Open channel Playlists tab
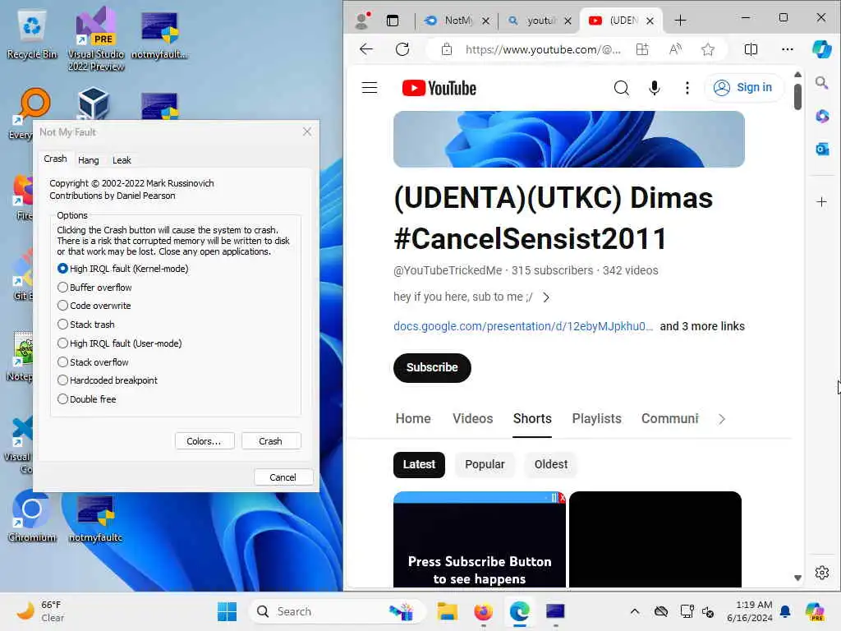 pos(596,418)
